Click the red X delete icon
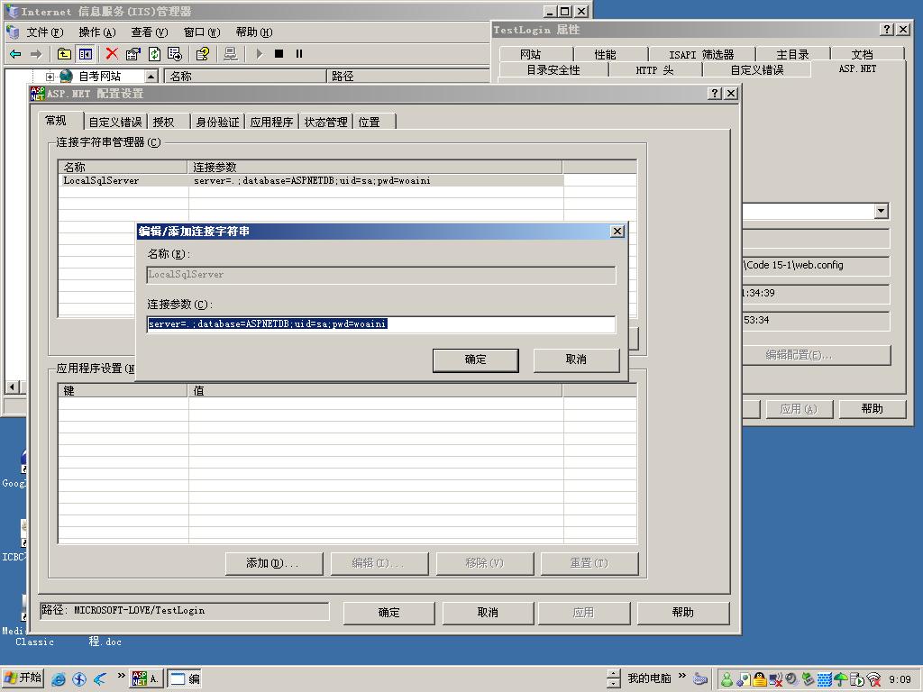The height and width of the screenshot is (692, 923). [111, 52]
